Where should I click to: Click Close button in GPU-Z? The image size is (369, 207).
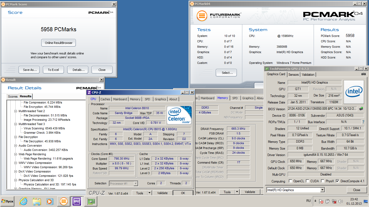pos(357,190)
